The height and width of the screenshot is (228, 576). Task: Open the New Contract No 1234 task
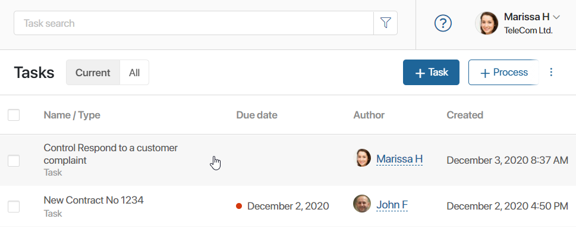click(94, 200)
